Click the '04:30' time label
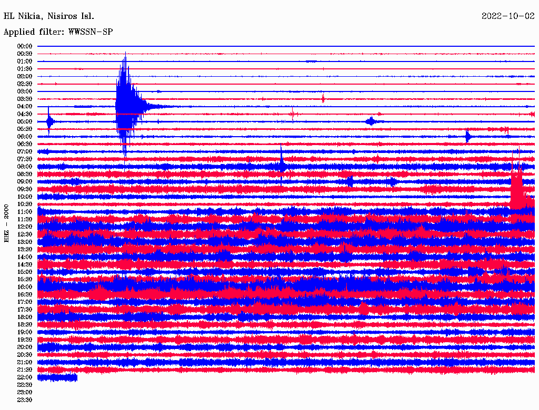The height and width of the screenshot is (410, 539). click(x=24, y=114)
